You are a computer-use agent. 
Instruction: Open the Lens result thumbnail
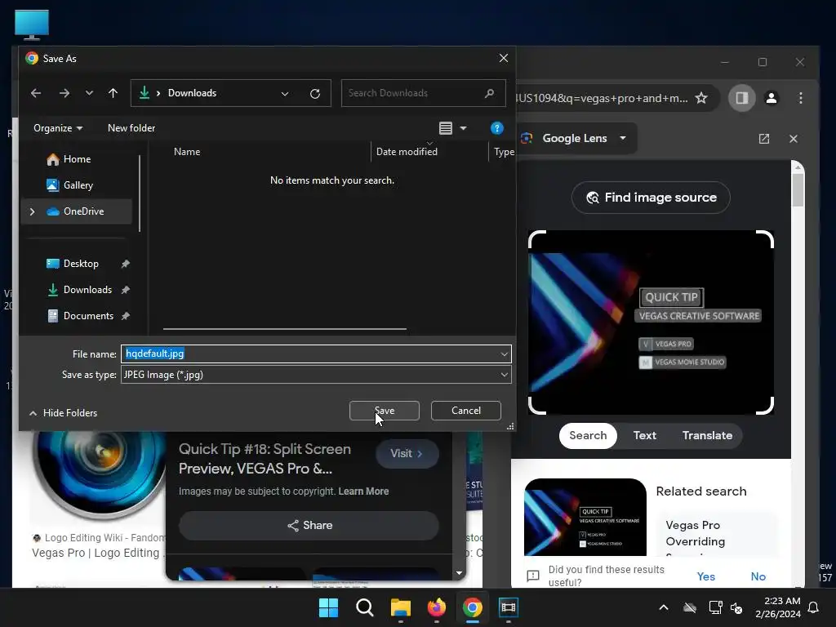pos(585,517)
